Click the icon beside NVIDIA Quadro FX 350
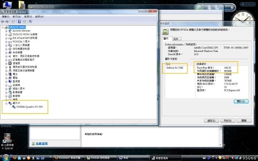Image resolution: width=258 pixels, height=161 pixels. (14, 107)
